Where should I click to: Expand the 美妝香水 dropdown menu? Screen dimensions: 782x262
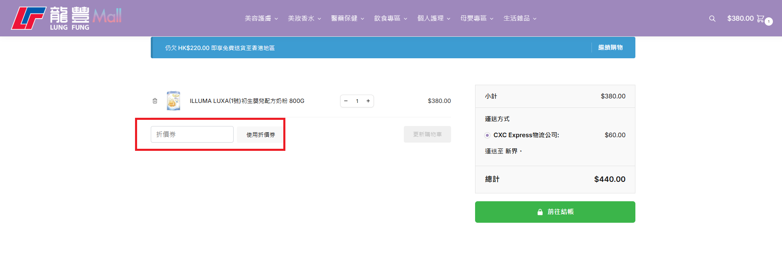304,19
